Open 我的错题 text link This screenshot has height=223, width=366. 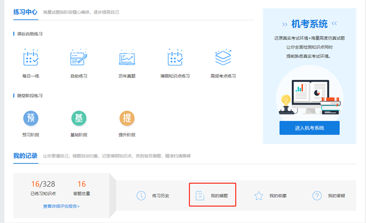219,196
